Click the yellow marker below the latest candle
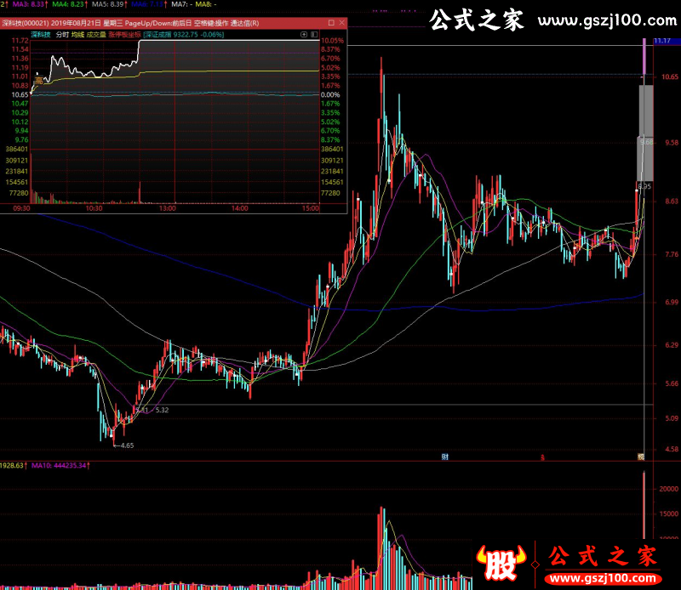The height and width of the screenshot is (590, 681). (641, 457)
